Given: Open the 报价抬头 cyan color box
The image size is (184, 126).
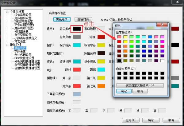Looking at the screenshot, I should [x=77, y=45].
